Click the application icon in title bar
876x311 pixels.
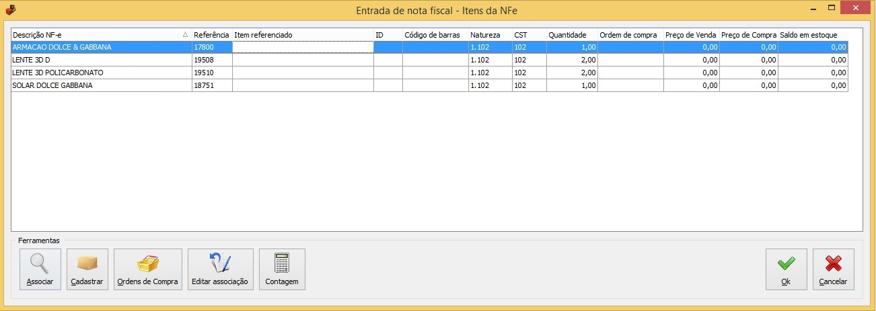[10, 10]
